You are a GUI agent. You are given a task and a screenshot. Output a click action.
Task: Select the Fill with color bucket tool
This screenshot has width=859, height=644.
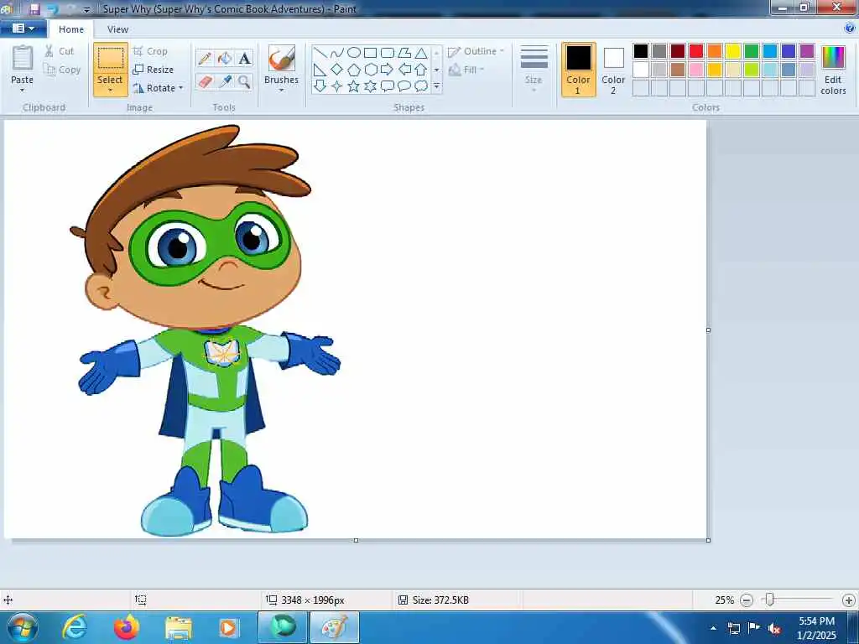click(x=225, y=58)
